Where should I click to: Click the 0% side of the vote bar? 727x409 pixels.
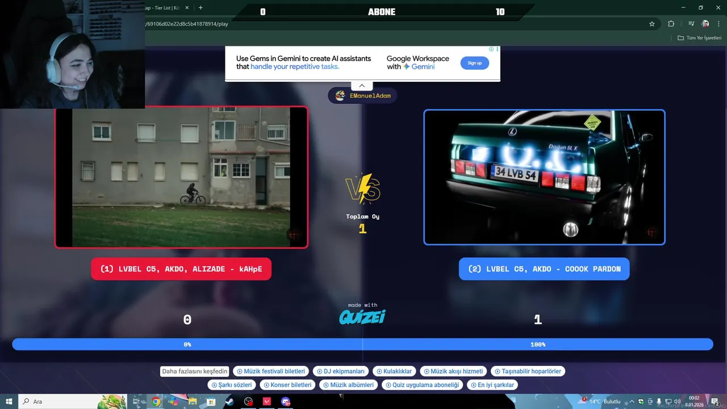[x=187, y=344]
